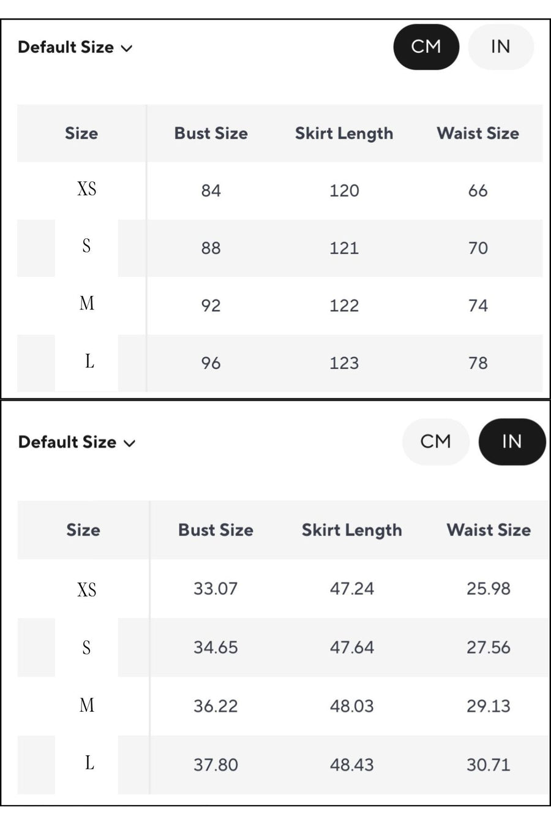
Task: Click the 78 waist value for size L
Action: pos(478,363)
